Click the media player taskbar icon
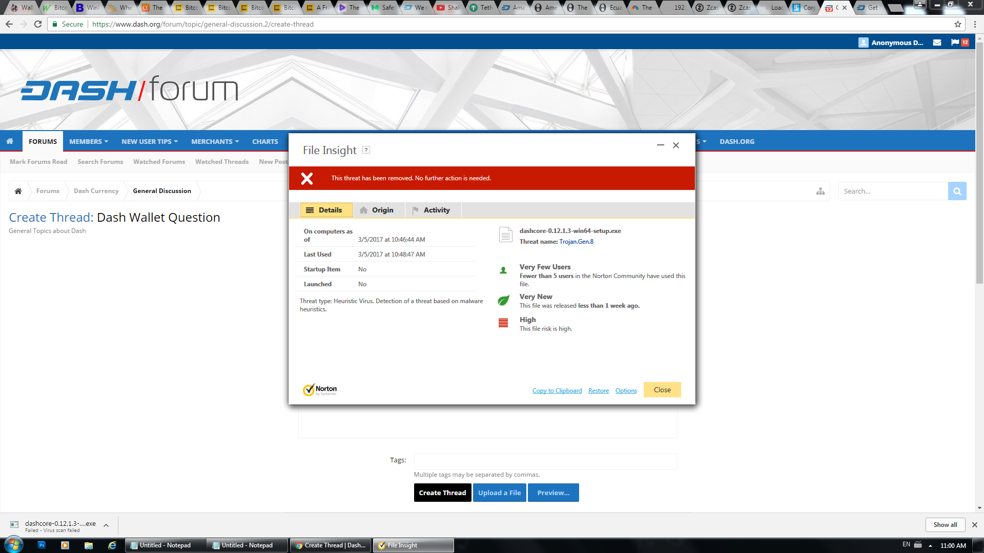The width and height of the screenshot is (984, 553). (x=65, y=545)
